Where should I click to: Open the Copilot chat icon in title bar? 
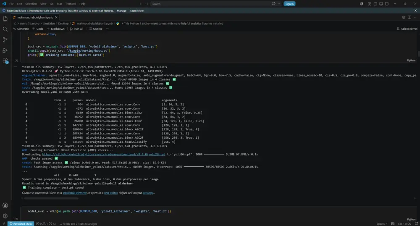point(273,4)
